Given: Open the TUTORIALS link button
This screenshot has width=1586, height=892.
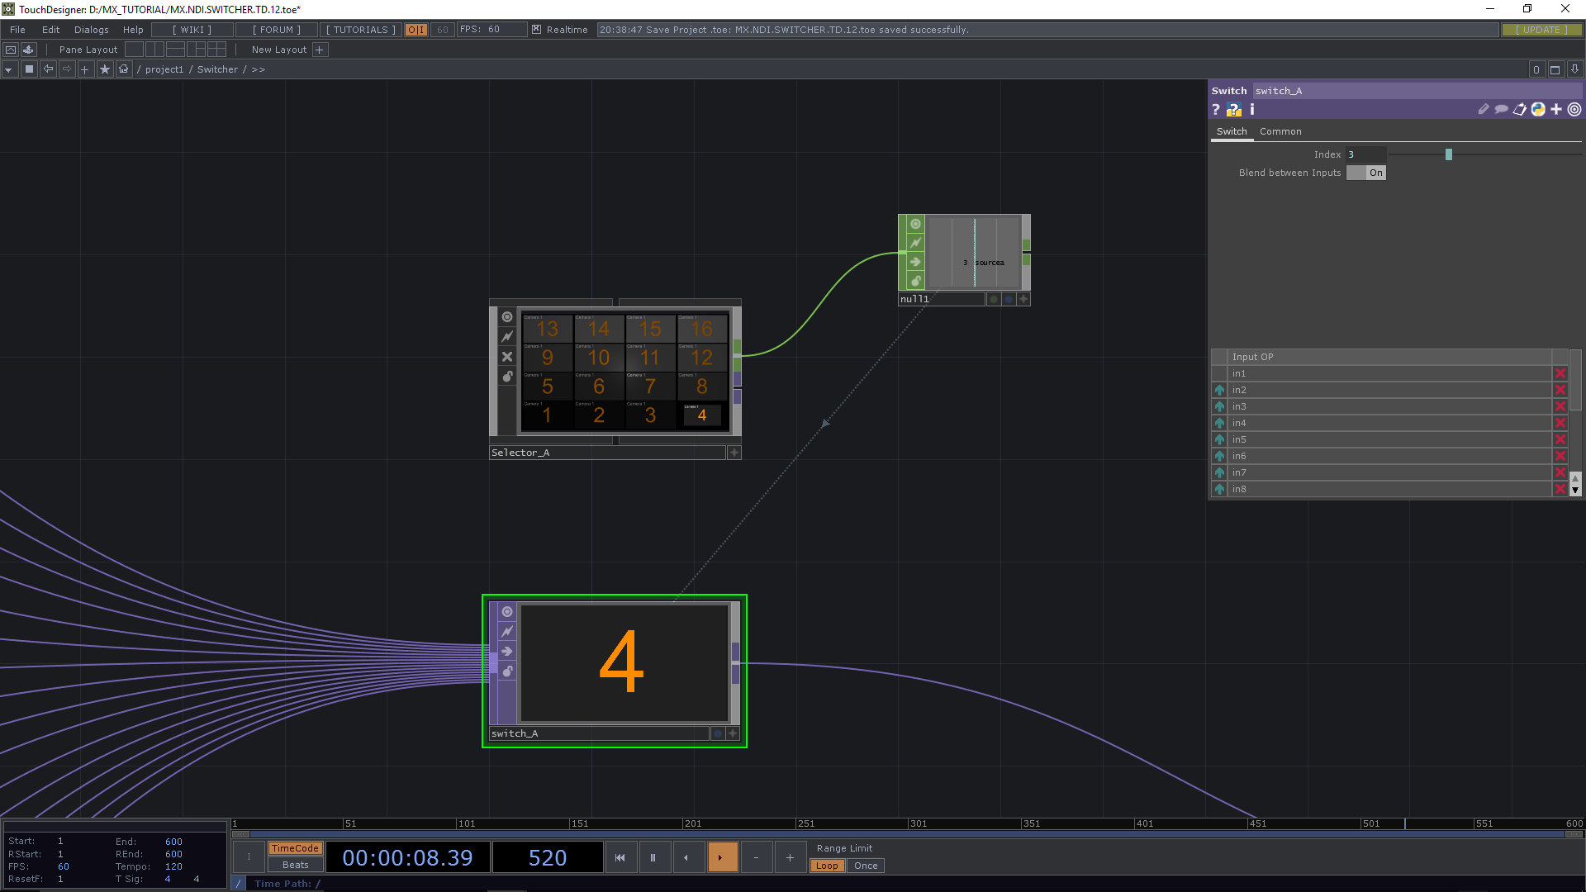Looking at the screenshot, I should (x=361, y=30).
